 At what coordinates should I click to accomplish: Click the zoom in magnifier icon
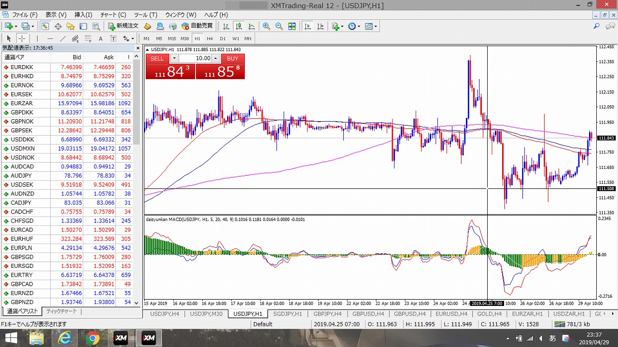click(266, 26)
